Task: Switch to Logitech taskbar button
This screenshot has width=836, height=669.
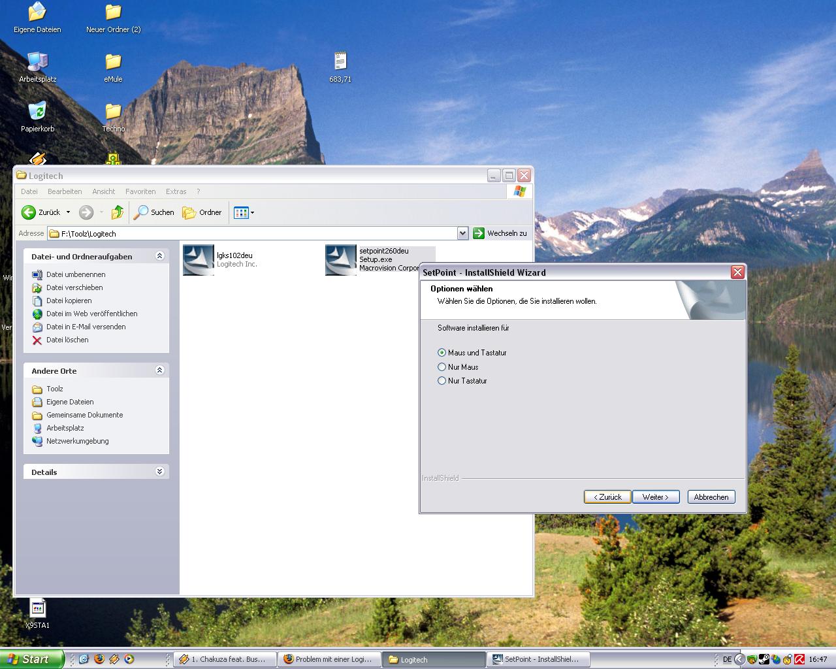Action: [x=434, y=660]
